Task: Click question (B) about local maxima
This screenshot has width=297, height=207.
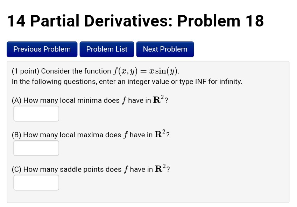Action: [x=90, y=135]
